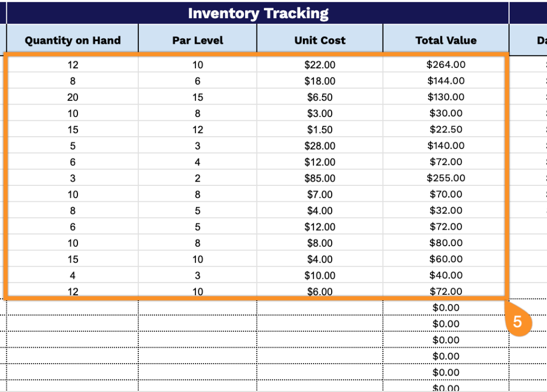Click the Unit Cost column header
Viewport: 547px width, 392px height.
(320, 41)
